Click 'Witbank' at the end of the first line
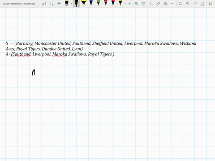This screenshot has width=215, height=161. click(188, 43)
